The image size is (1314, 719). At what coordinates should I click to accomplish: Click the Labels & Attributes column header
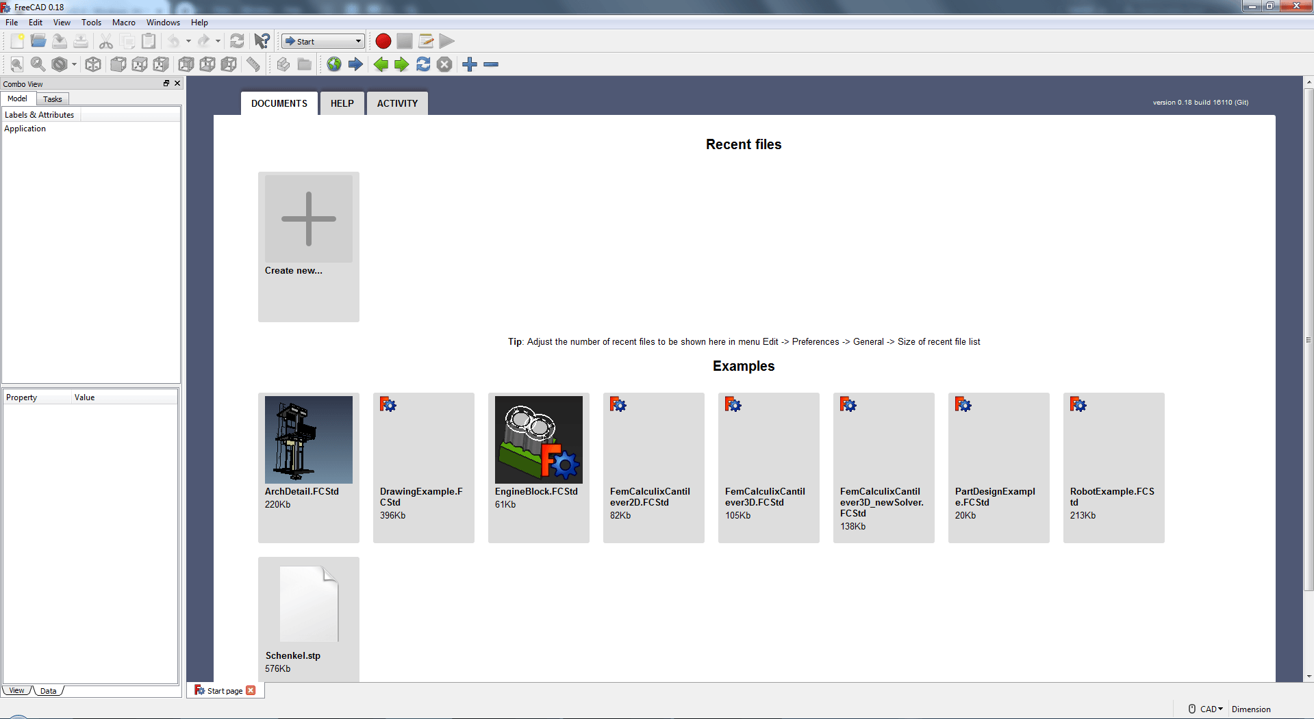click(41, 115)
